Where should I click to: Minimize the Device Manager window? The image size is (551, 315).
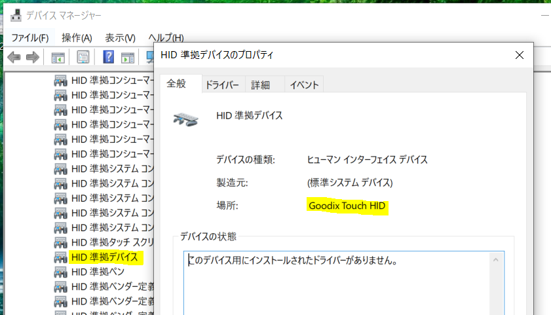[544, 16]
